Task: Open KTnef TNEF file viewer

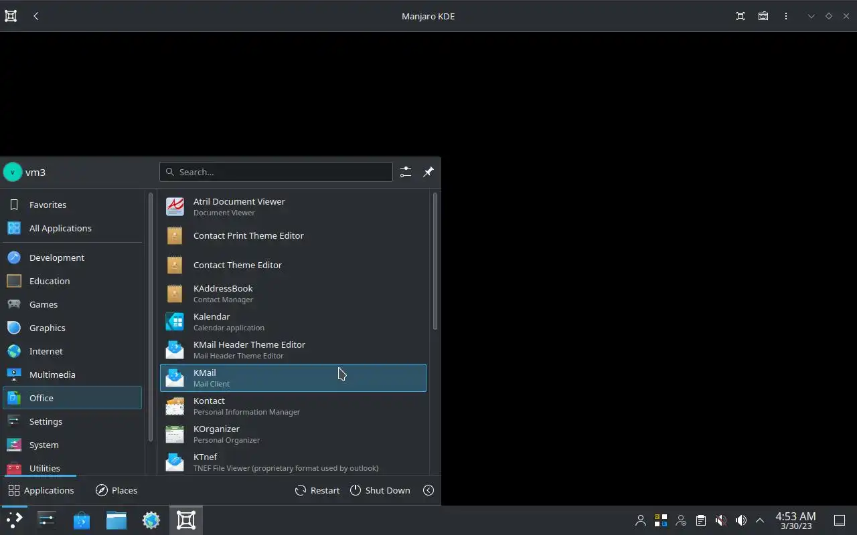Action: tap(293, 462)
